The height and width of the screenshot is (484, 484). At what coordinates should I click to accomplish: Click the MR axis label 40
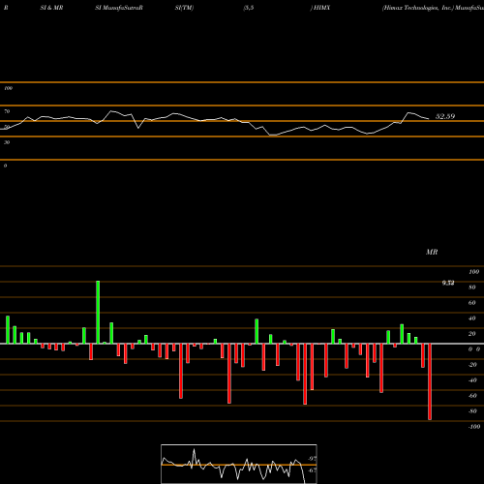tap(472, 318)
